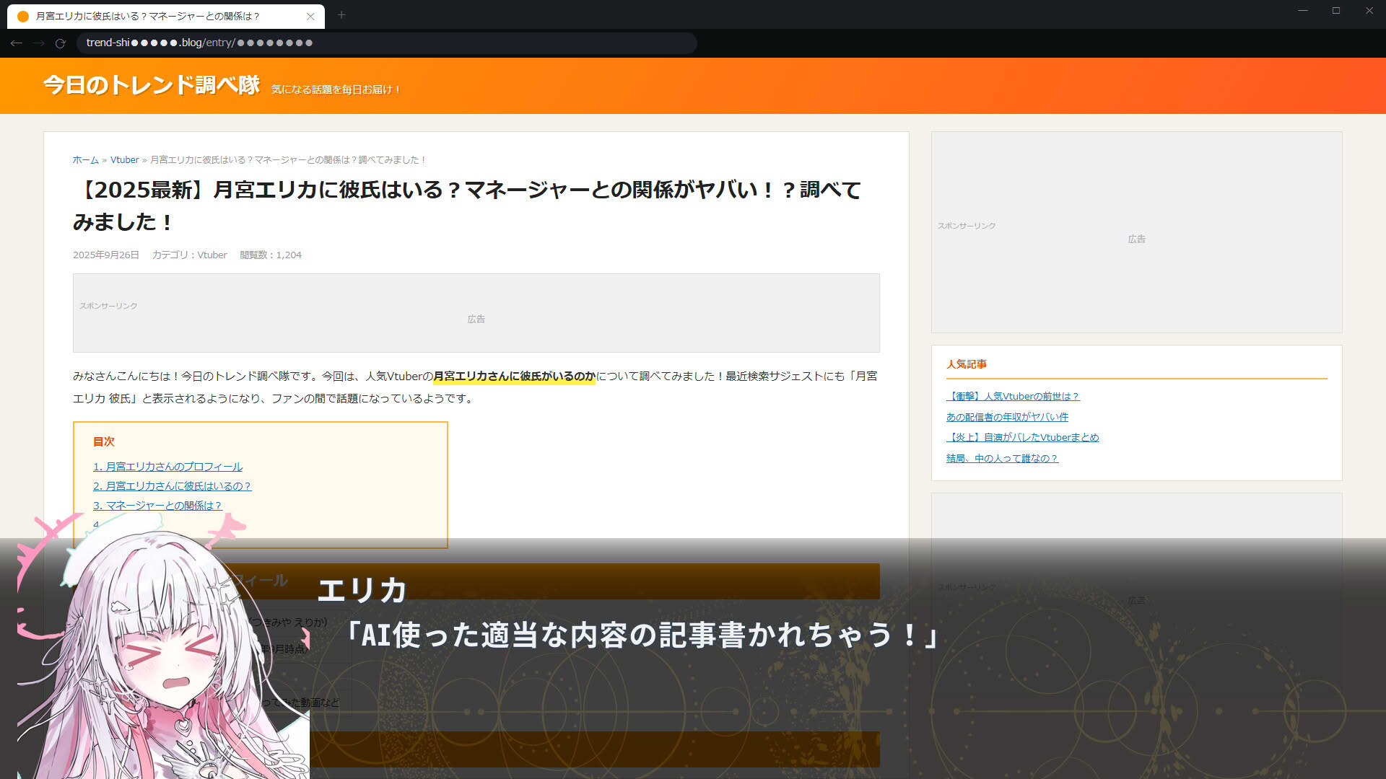Click the sidebar top ad box
Screen dimensions: 1386x779
click(1137, 232)
